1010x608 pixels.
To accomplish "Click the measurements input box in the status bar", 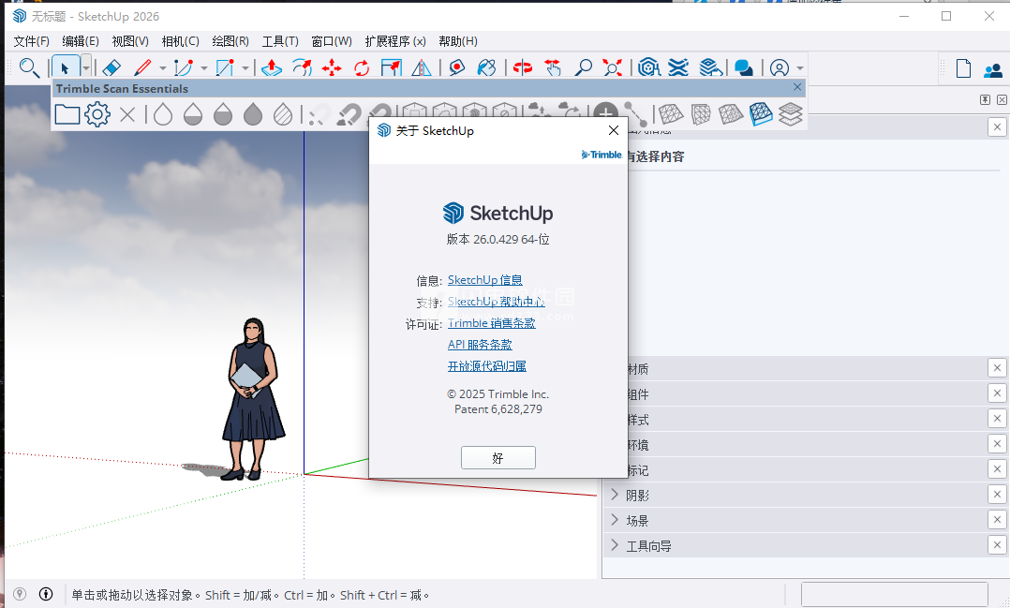I will point(894,594).
